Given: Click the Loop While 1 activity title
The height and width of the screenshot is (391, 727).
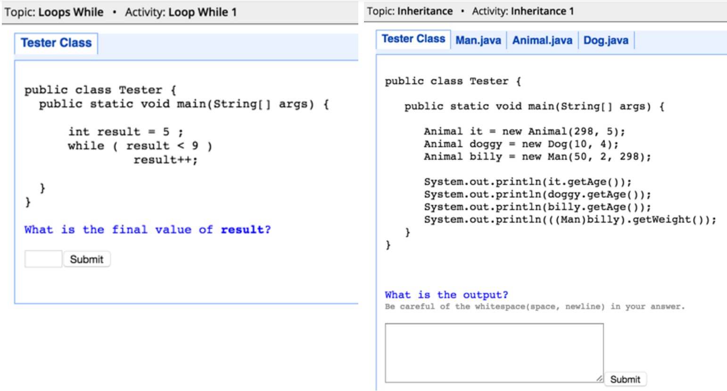Looking at the screenshot, I should tap(202, 12).
